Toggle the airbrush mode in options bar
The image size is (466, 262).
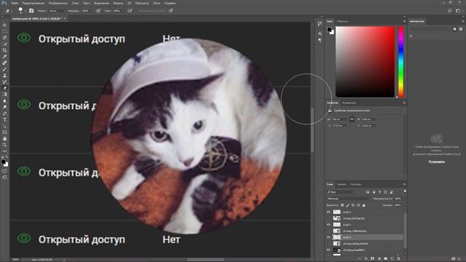point(130,11)
